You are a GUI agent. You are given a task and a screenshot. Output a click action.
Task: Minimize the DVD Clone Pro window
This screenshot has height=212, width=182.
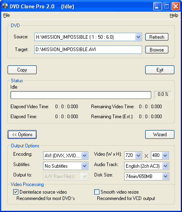[x=157, y=6]
